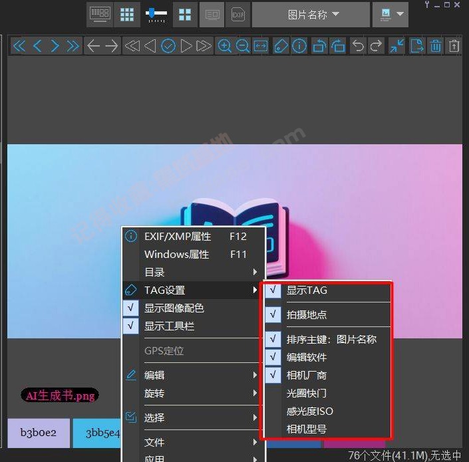Rotate image clockwise

pos(338,46)
